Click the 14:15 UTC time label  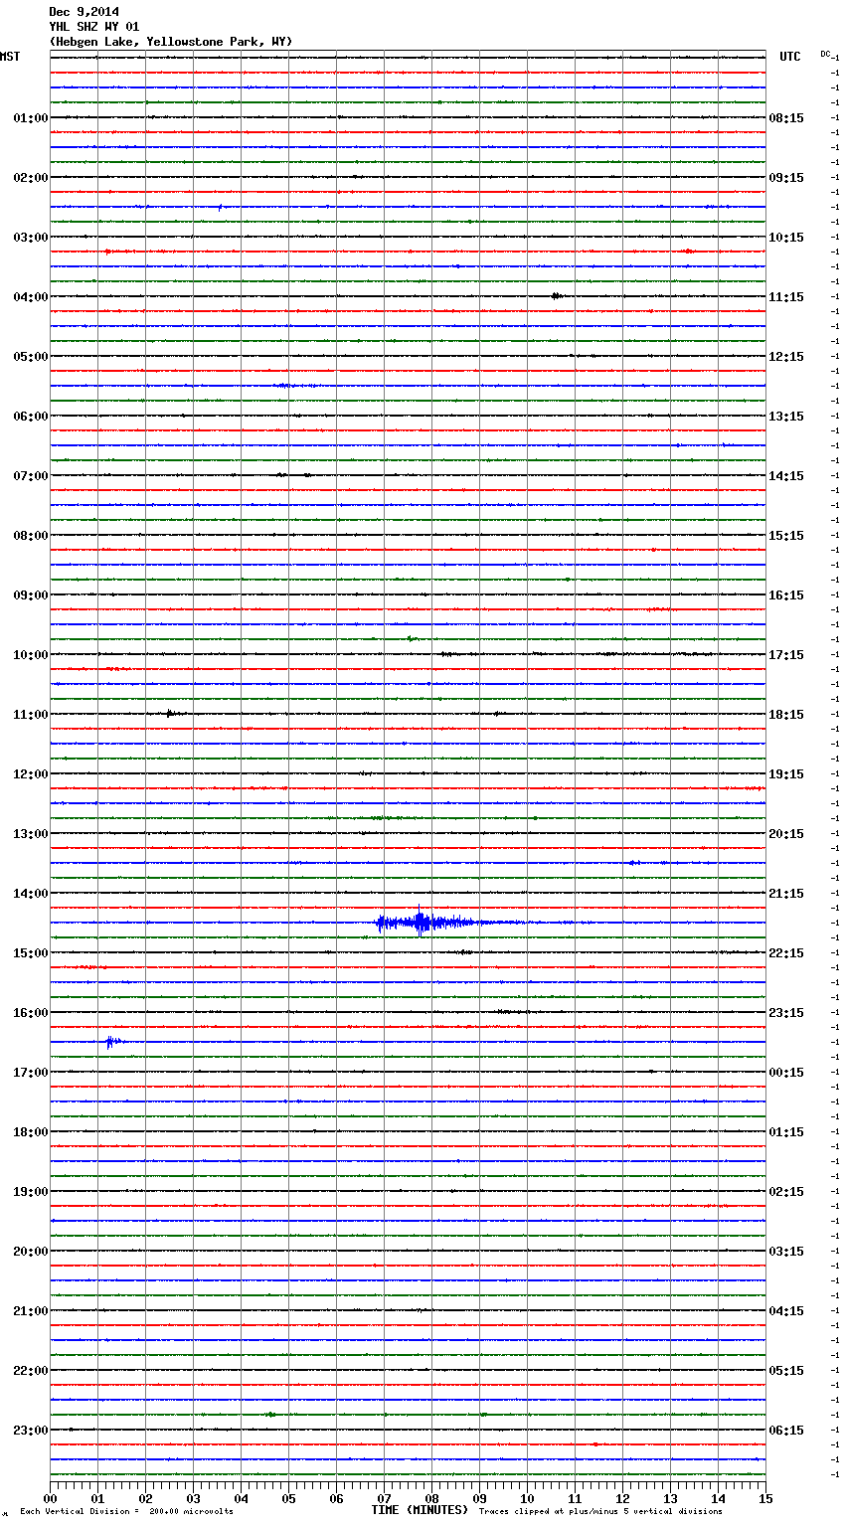coord(786,476)
